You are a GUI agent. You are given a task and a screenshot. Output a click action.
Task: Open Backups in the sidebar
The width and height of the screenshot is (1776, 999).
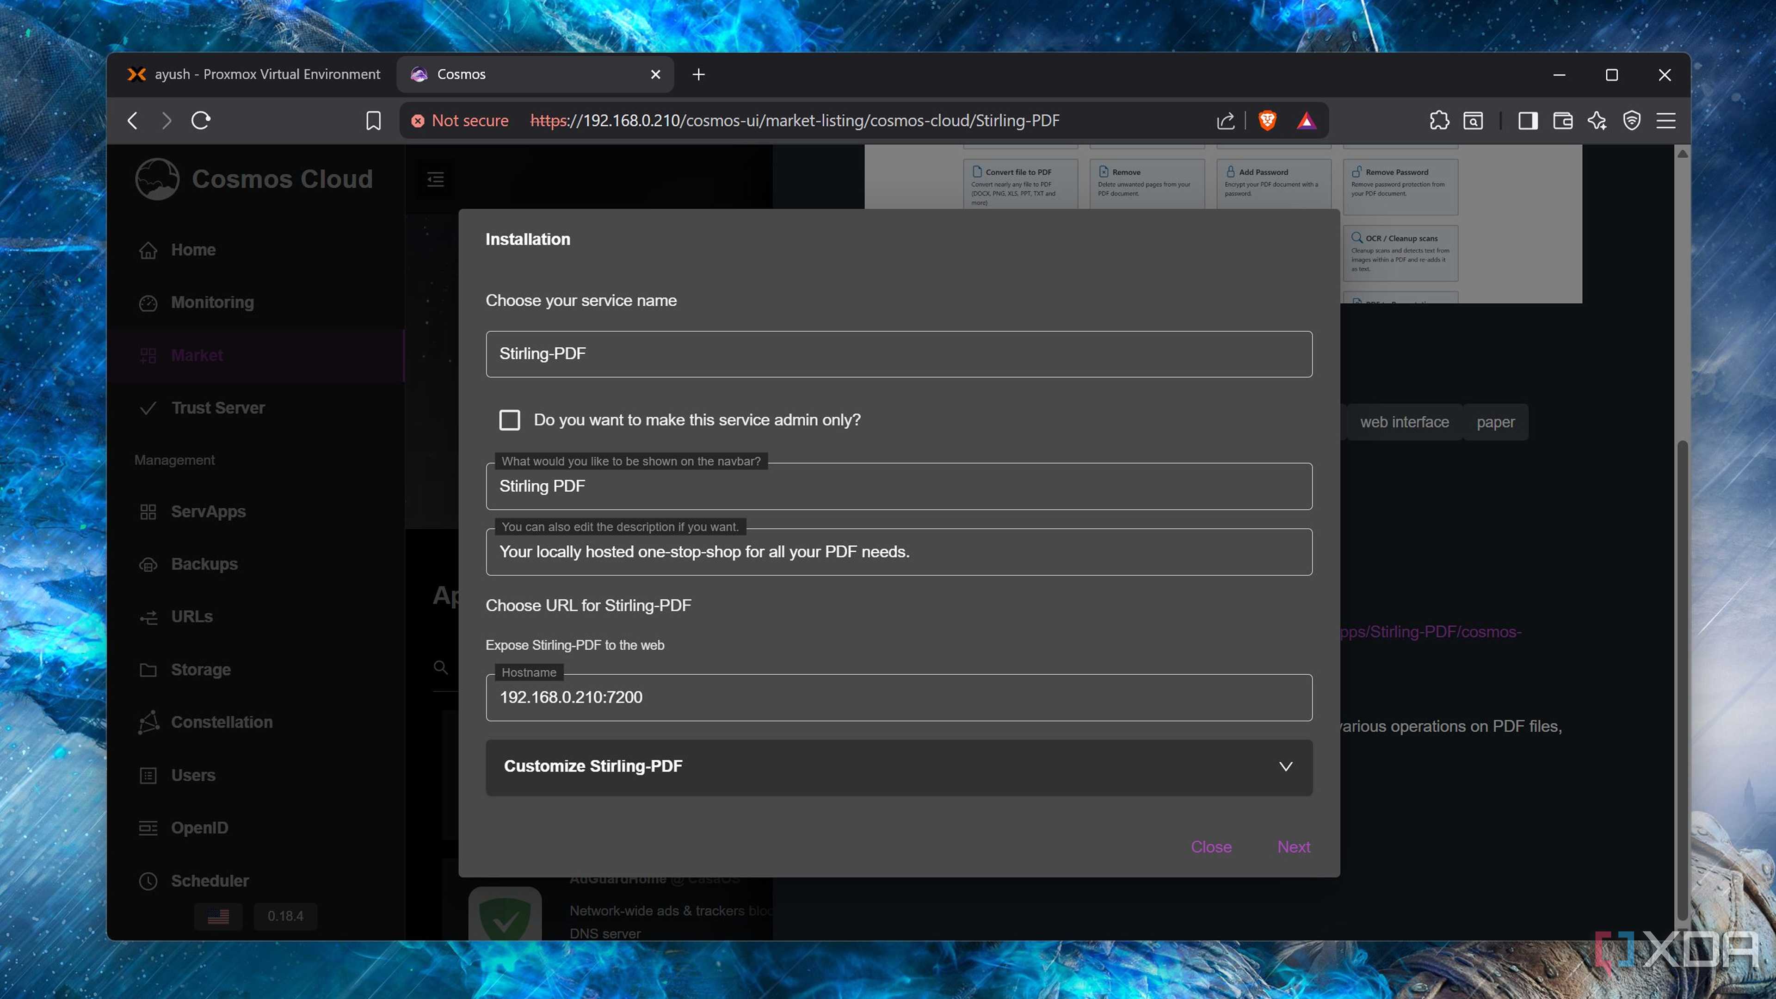click(x=255, y=564)
